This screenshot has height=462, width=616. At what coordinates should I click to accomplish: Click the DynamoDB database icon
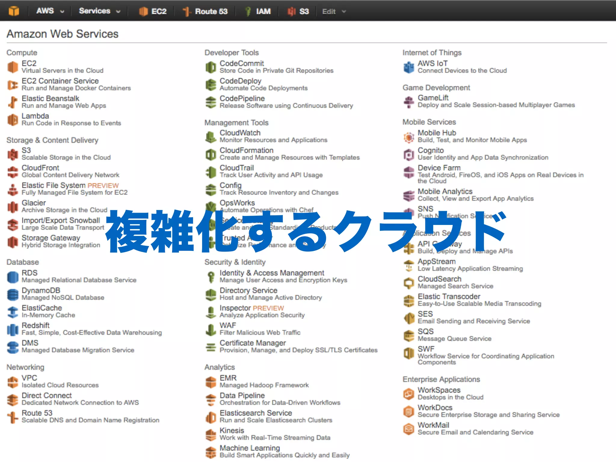(x=13, y=294)
